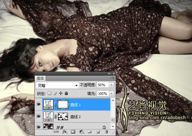Hide the 曲线 2 layer eye icon
Screen dimensions: 192x136
[38, 116]
